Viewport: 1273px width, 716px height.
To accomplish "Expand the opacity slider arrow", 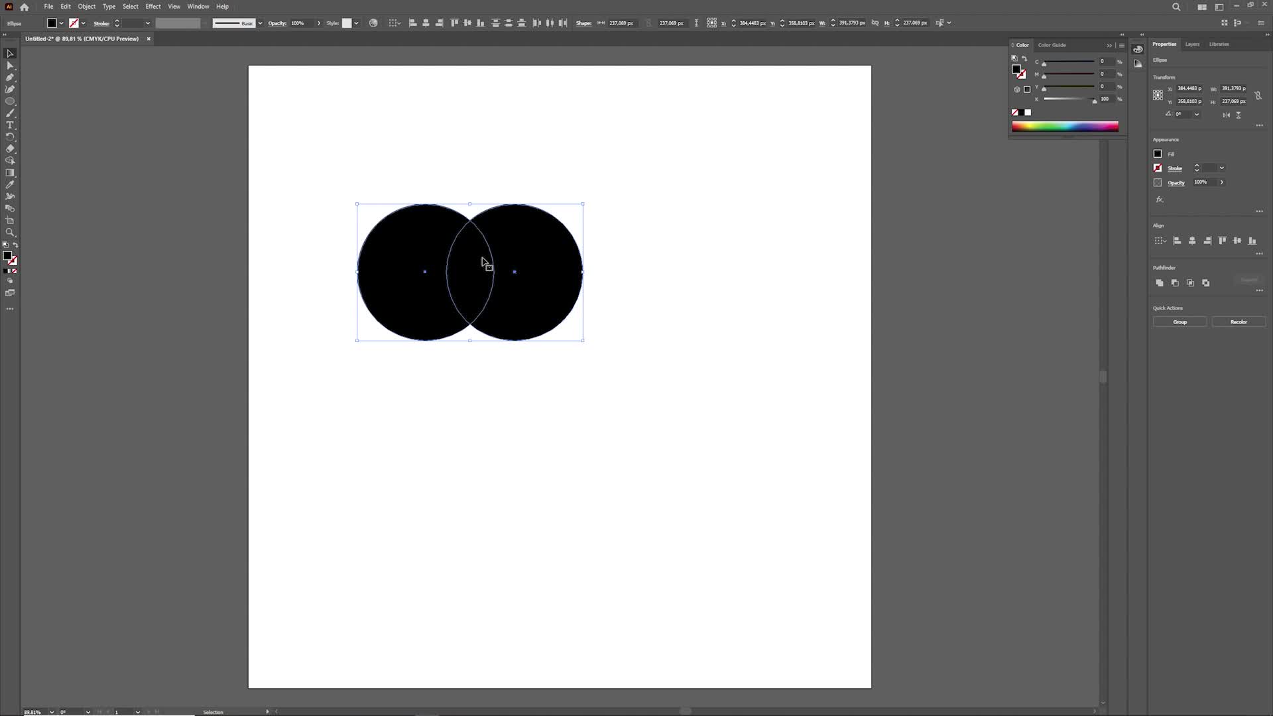I will click(x=1222, y=182).
